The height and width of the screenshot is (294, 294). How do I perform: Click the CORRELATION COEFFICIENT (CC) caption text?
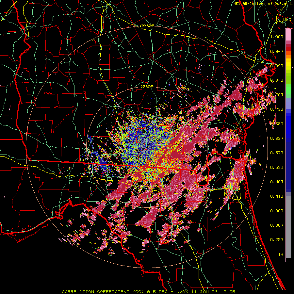pos(103,292)
